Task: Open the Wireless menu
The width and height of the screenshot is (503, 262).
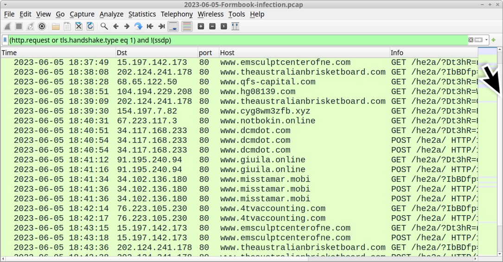Action: [210, 14]
